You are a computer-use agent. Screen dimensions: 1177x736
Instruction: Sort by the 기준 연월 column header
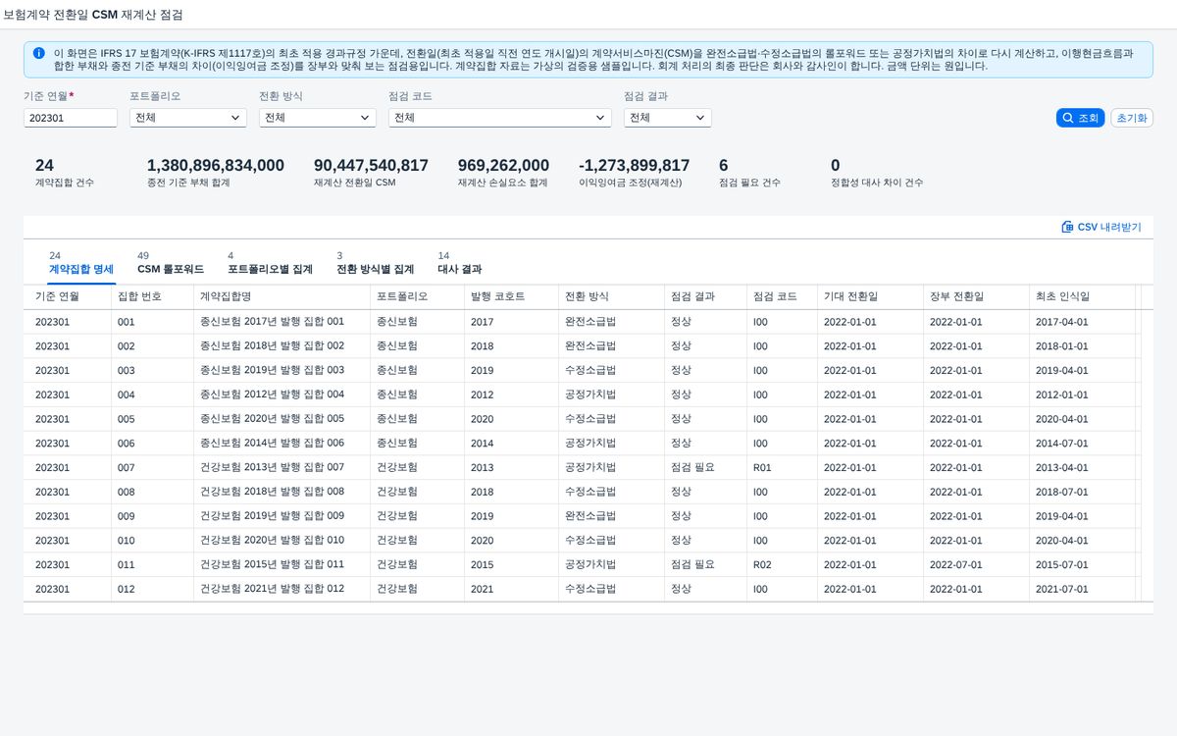click(68, 296)
